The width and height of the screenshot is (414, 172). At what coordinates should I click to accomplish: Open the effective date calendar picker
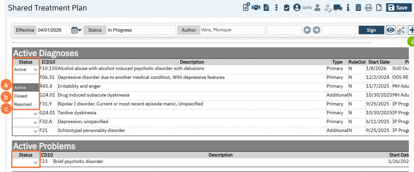coord(76,30)
